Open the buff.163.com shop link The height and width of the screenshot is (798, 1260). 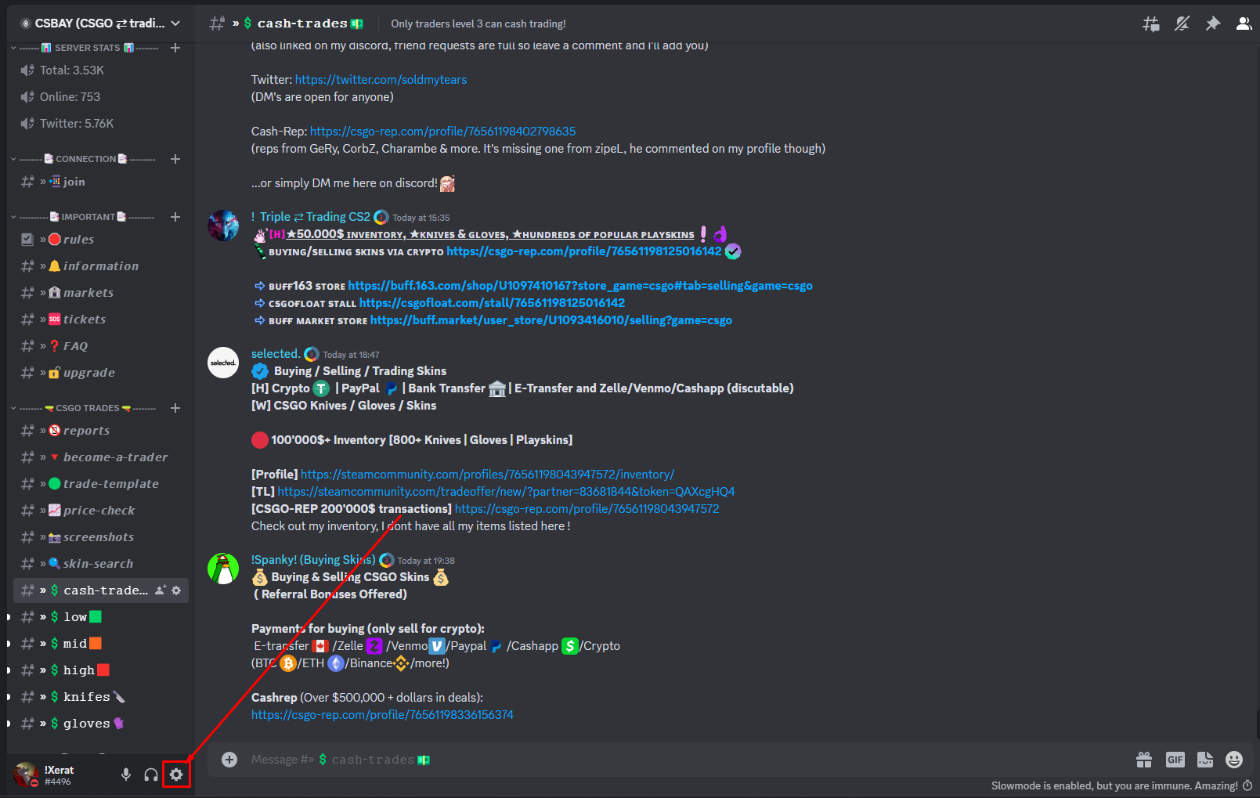click(x=580, y=286)
